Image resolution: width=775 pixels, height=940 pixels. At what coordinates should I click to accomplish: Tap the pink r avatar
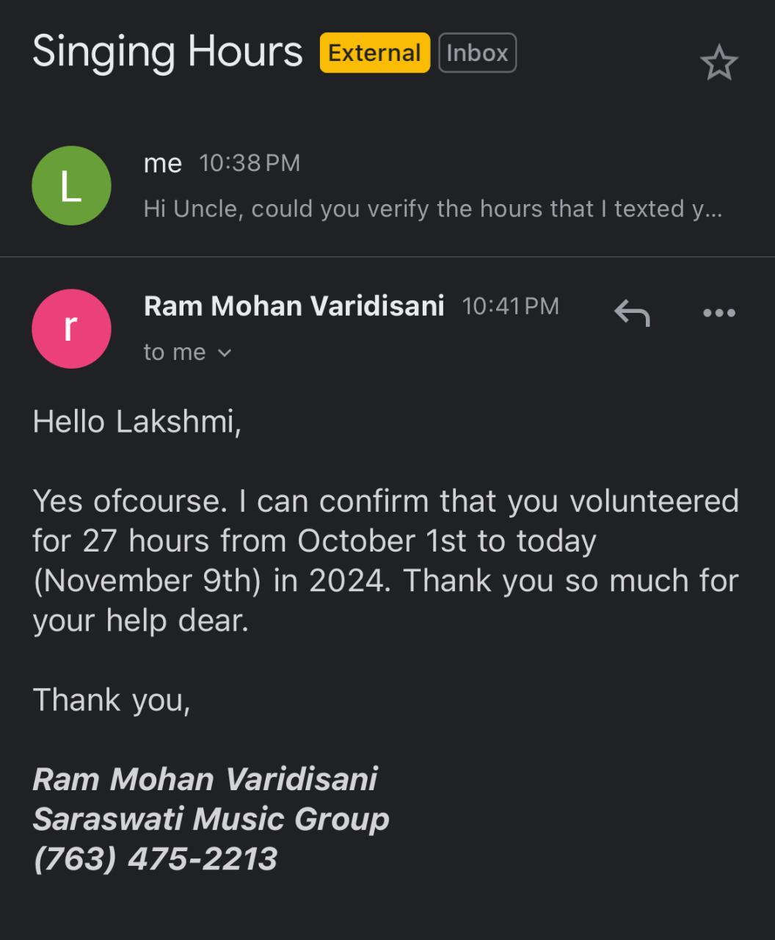tap(71, 328)
